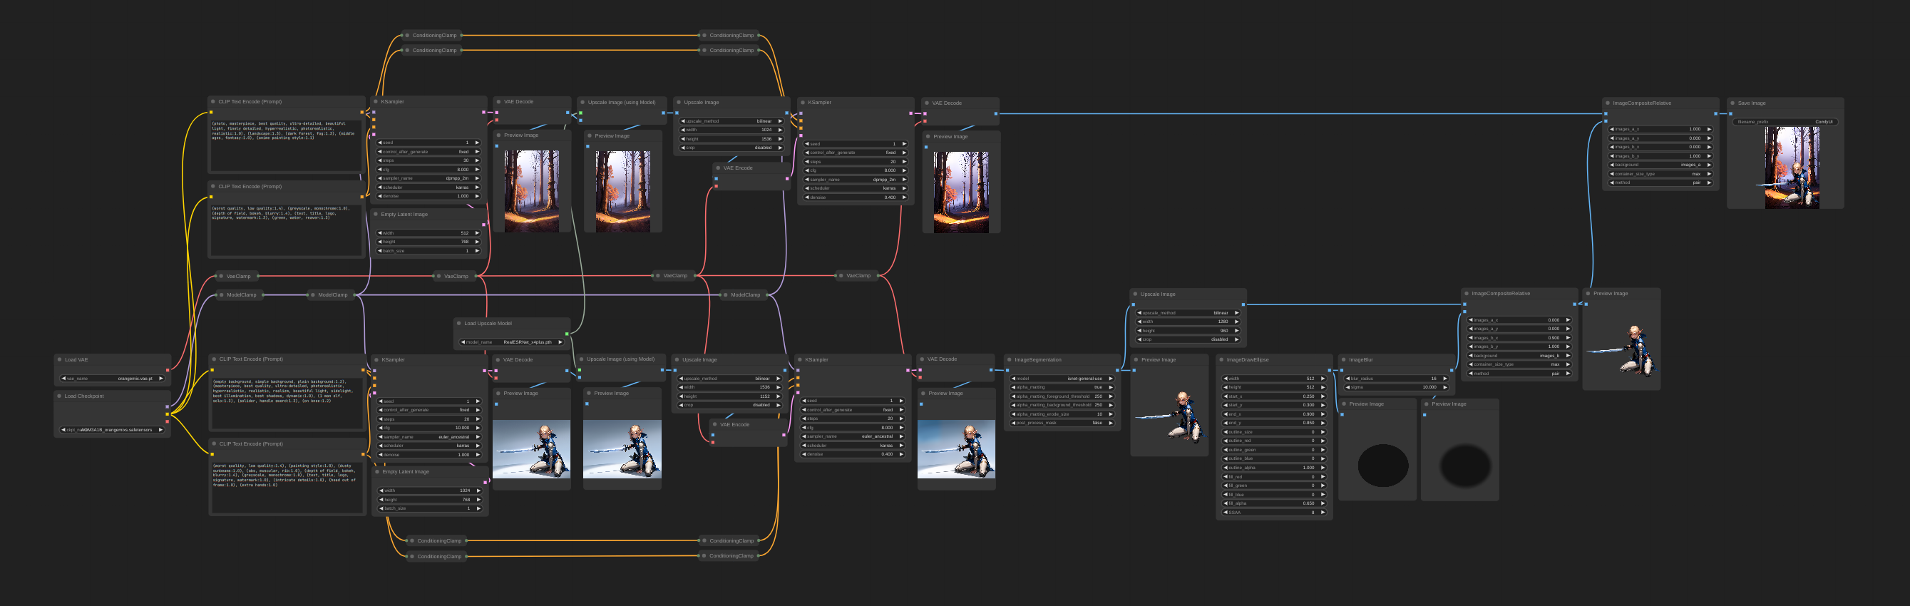This screenshot has width=1910, height=606.
Task: Collapse the Load VAE node using its dot
Action: (59, 360)
